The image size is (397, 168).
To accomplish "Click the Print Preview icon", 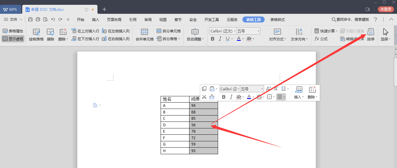I will (x=45, y=19).
